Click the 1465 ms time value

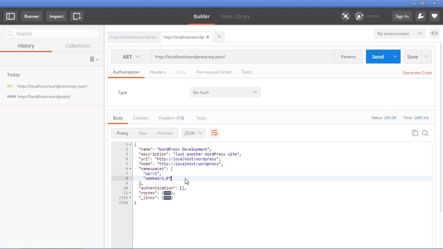pos(421,118)
